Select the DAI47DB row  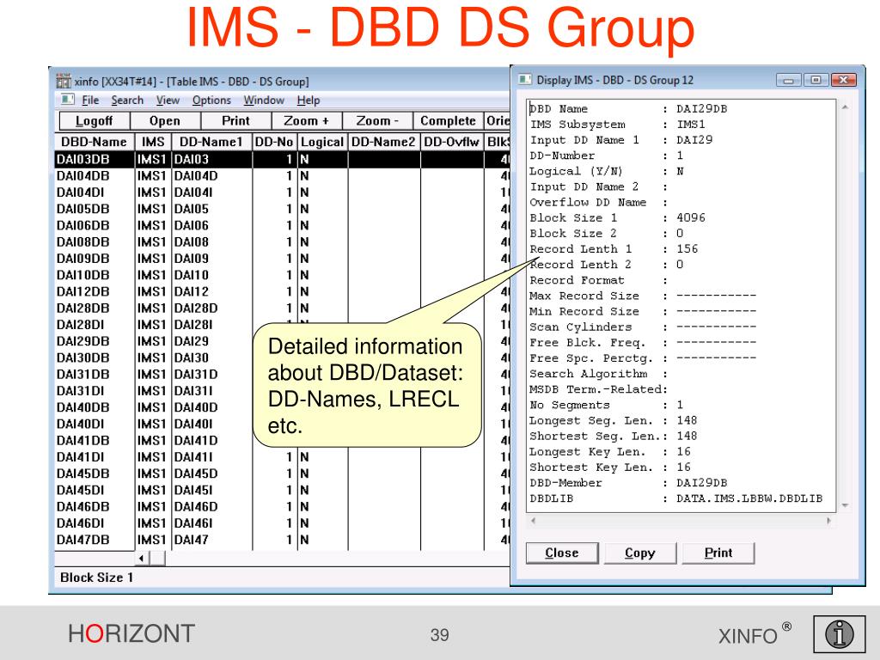(282, 540)
